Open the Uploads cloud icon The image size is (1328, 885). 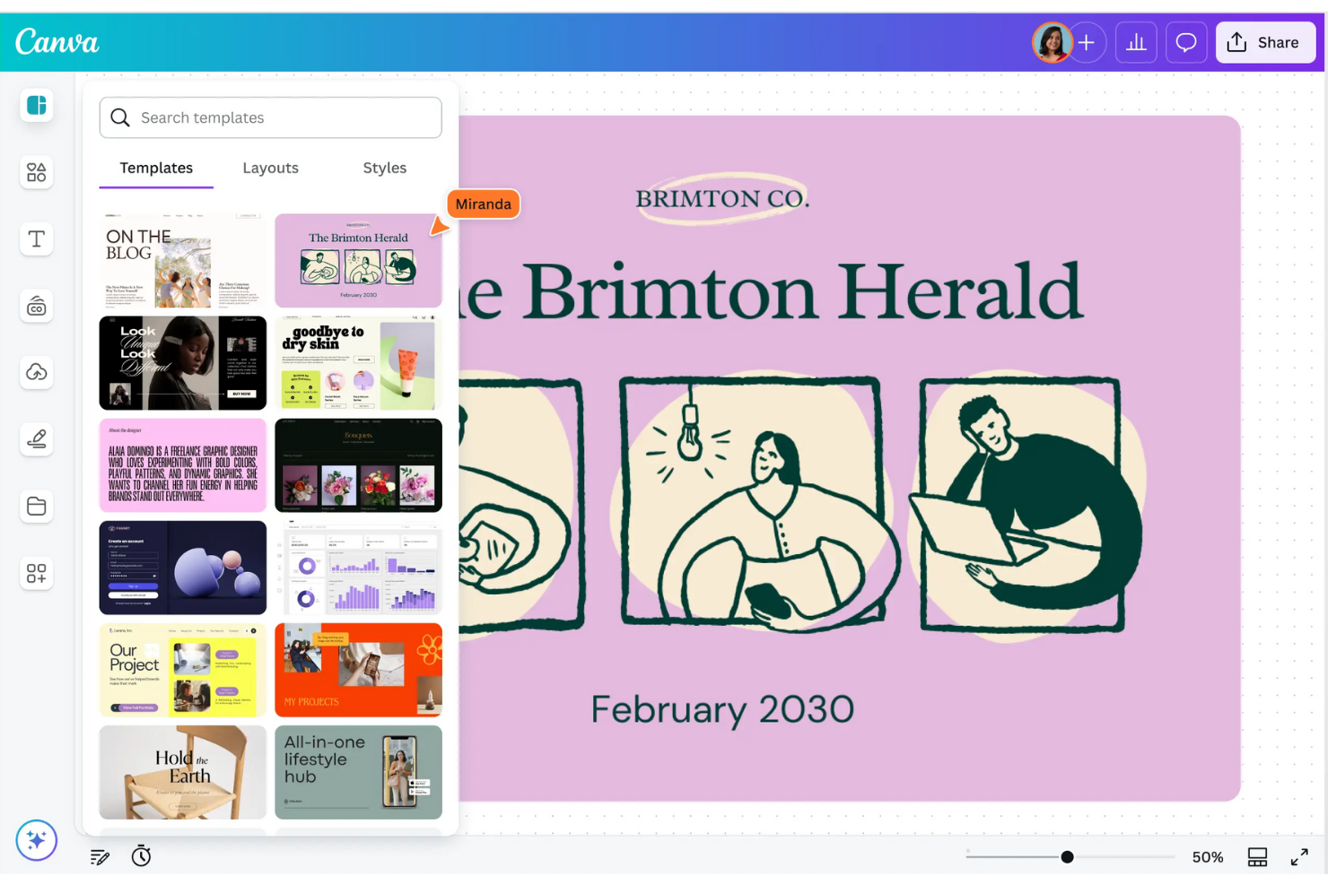[37, 372]
